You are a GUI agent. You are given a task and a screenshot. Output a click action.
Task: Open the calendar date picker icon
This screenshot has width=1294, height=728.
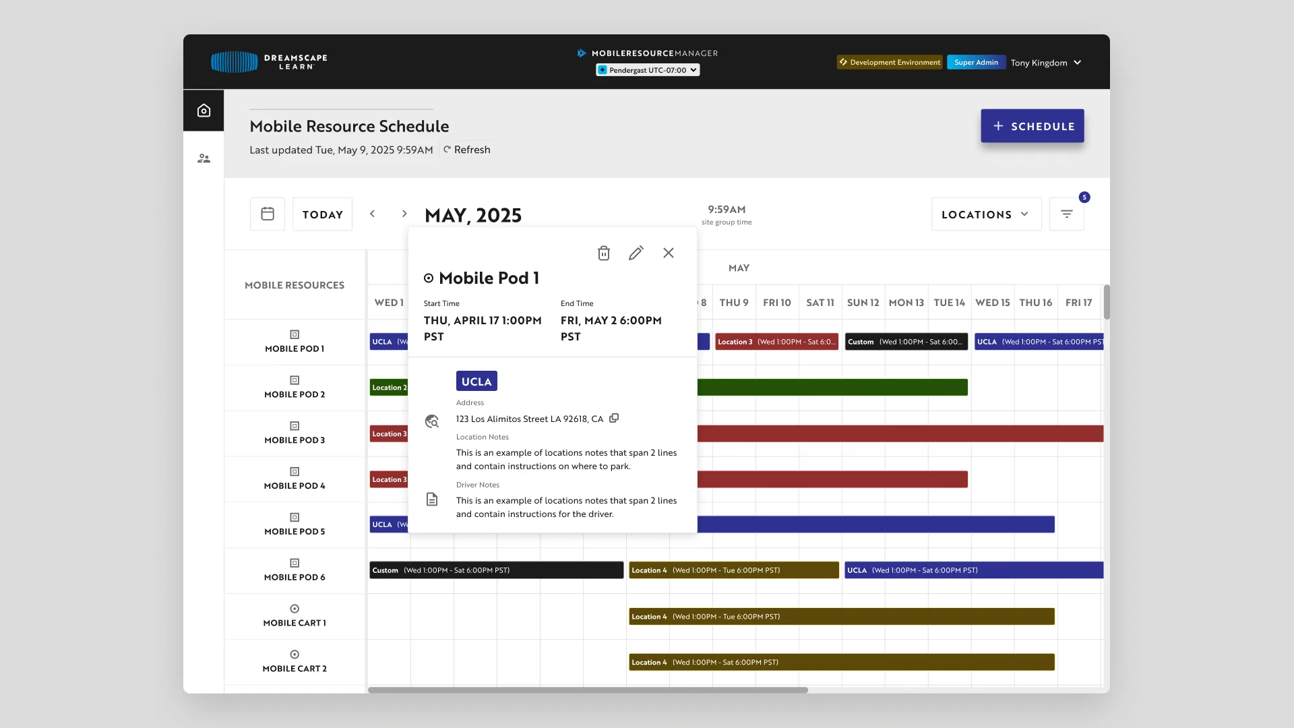tap(268, 214)
